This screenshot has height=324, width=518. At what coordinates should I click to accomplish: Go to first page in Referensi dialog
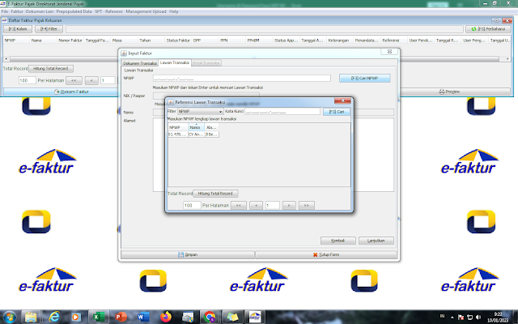click(239, 205)
